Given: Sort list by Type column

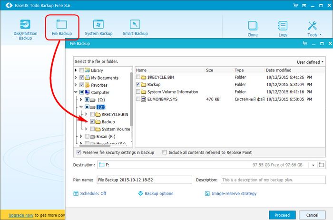Looking at the screenshot, I should pos(249,70).
